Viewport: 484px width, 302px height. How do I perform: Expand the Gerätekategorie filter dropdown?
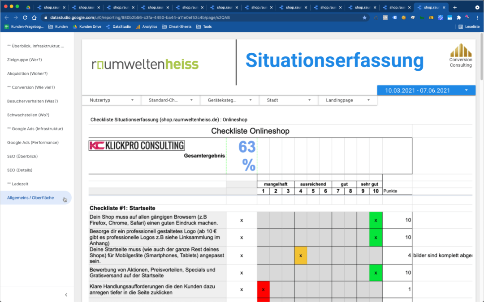tap(229, 100)
